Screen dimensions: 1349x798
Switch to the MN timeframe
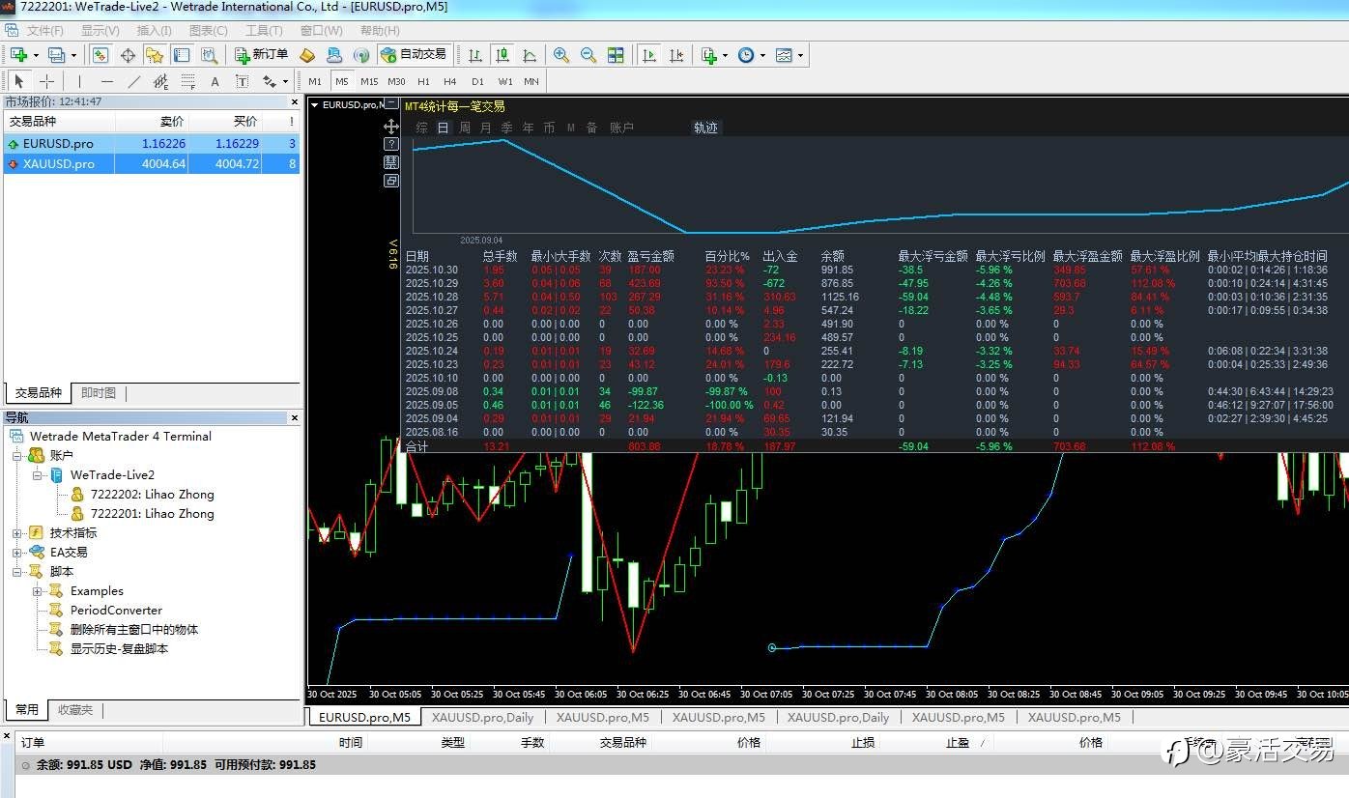point(531,81)
